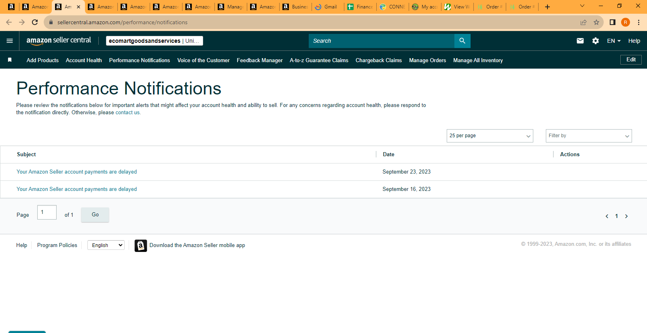
Task: Open the Program Policies link
Action: coord(57,245)
